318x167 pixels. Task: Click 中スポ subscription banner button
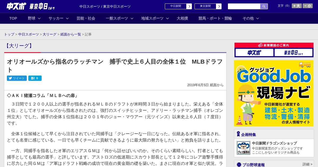coord(254,52)
